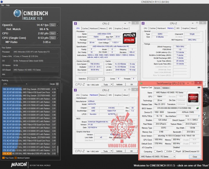Switch to About tab in the Memory tab window of CPU-Z
This screenshot has height=169, width=209.
(193, 28)
